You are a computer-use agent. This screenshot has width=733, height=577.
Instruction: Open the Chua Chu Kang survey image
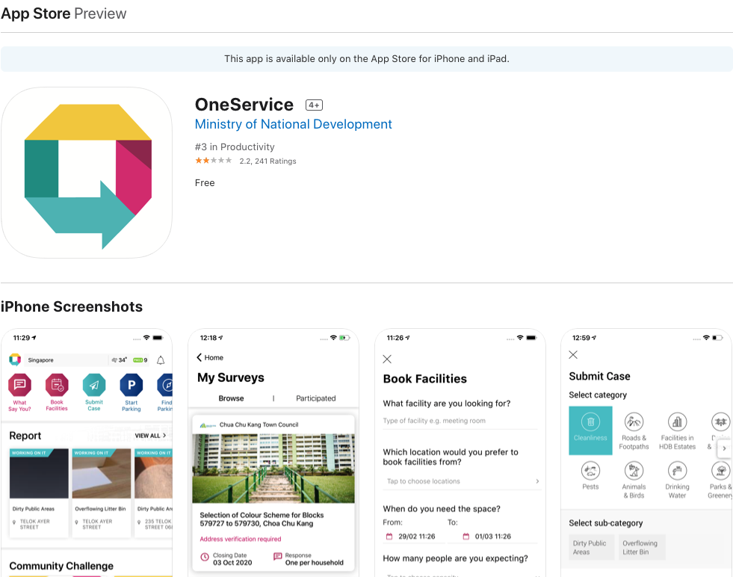[x=273, y=469]
